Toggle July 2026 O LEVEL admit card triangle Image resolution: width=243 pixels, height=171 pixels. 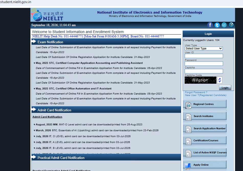[35, 136]
